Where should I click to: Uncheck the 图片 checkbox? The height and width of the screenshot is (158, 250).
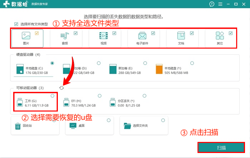(37, 33)
